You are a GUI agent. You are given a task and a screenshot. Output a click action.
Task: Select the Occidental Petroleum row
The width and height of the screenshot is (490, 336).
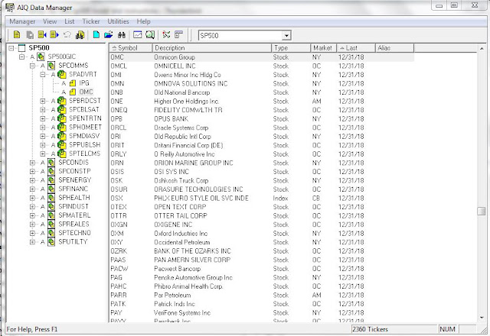point(262,242)
